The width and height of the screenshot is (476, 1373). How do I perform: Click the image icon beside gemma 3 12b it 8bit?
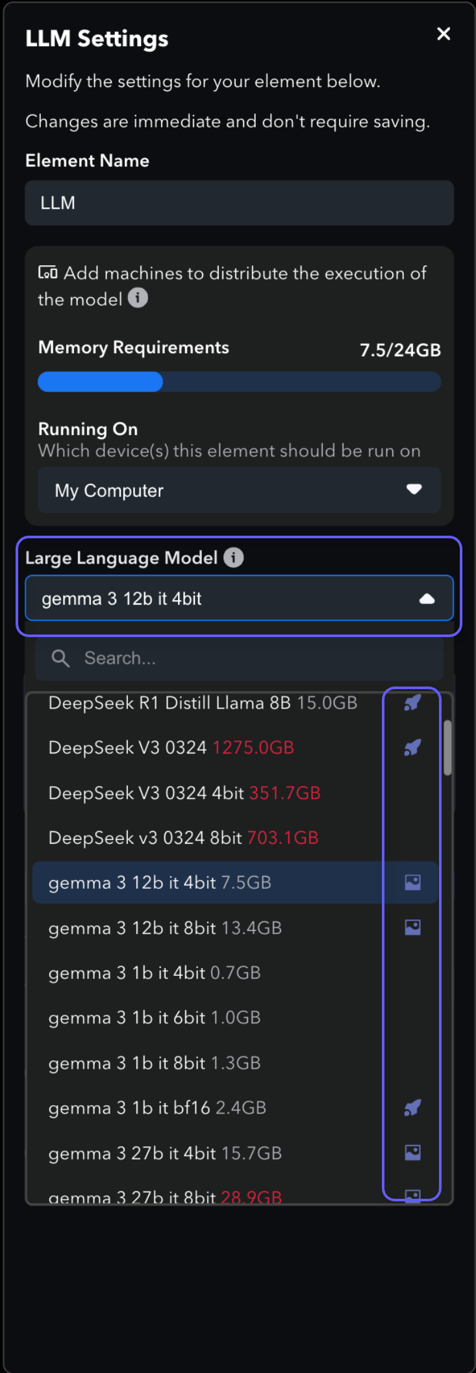tap(412, 927)
